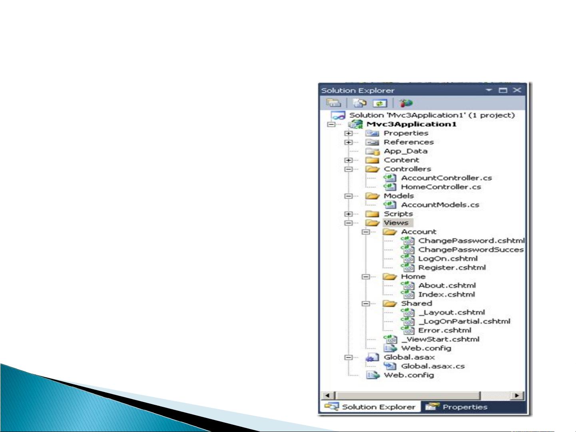The height and width of the screenshot is (432, 576).
Task: Click the Index.cshtml file icon
Action: [407, 294]
